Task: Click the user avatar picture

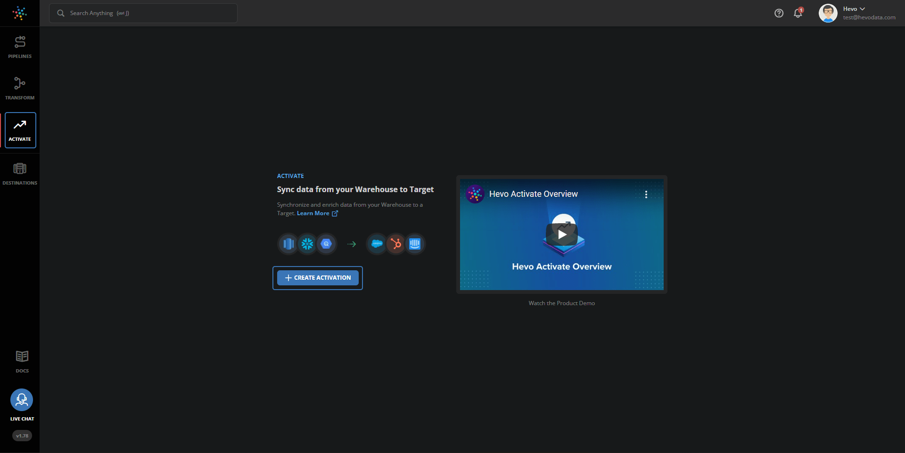Action: (x=828, y=13)
